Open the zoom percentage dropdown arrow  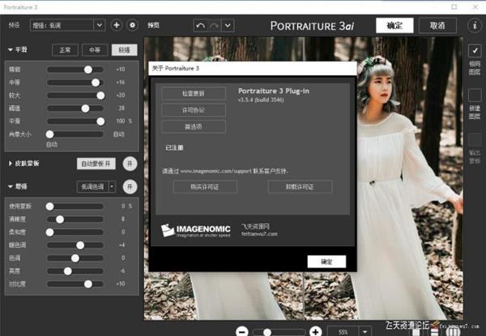point(364,332)
